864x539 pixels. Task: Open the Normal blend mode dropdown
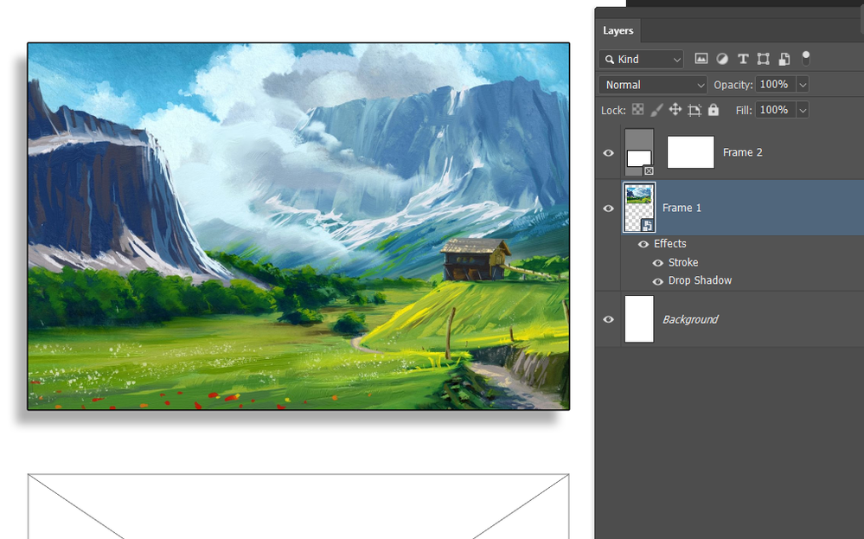point(653,85)
